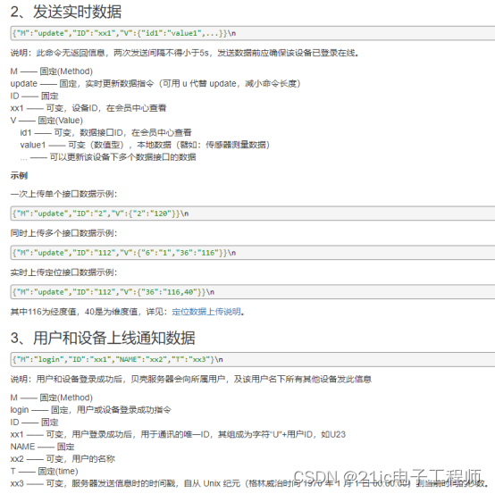Click the line NAME —— 固定
495x494 pixels.
42,447
